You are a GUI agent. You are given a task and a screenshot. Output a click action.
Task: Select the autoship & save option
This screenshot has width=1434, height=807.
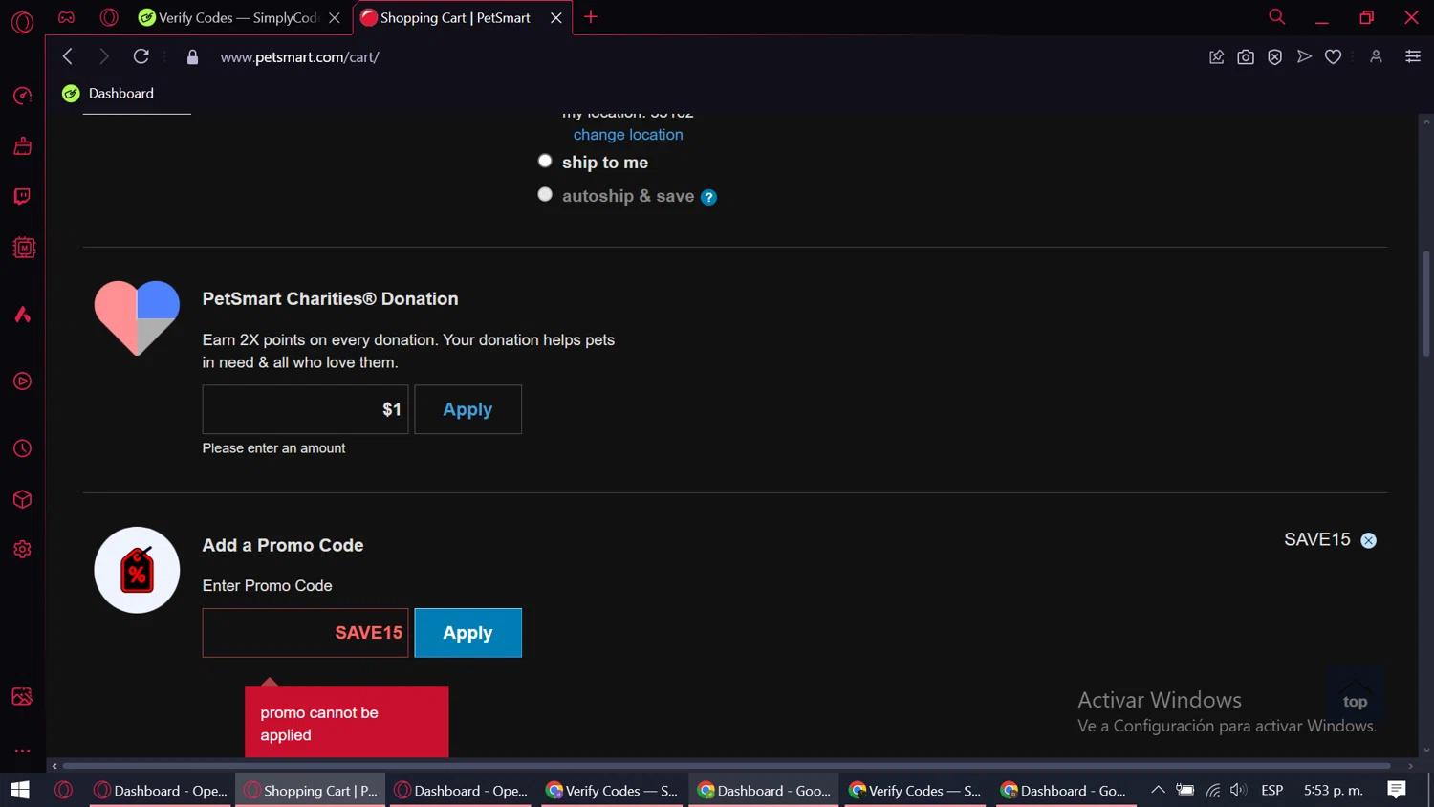545,194
